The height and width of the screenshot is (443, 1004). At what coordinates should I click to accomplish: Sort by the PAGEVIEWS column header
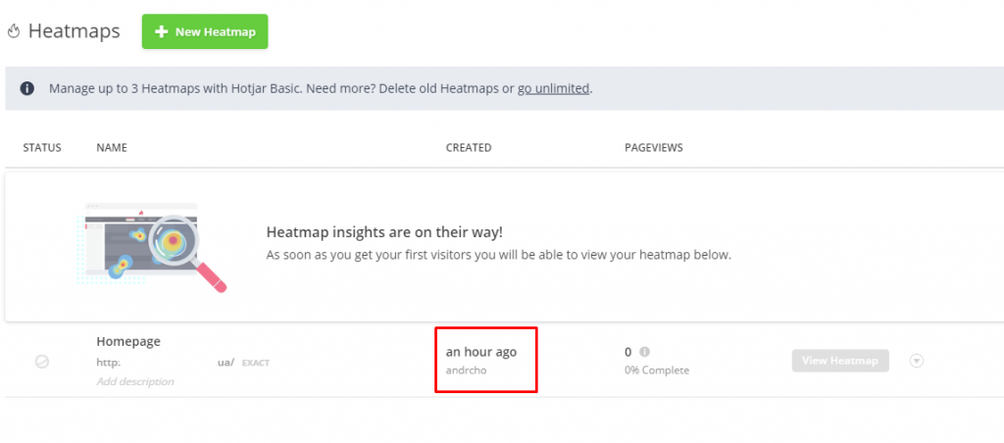click(653, 148)
